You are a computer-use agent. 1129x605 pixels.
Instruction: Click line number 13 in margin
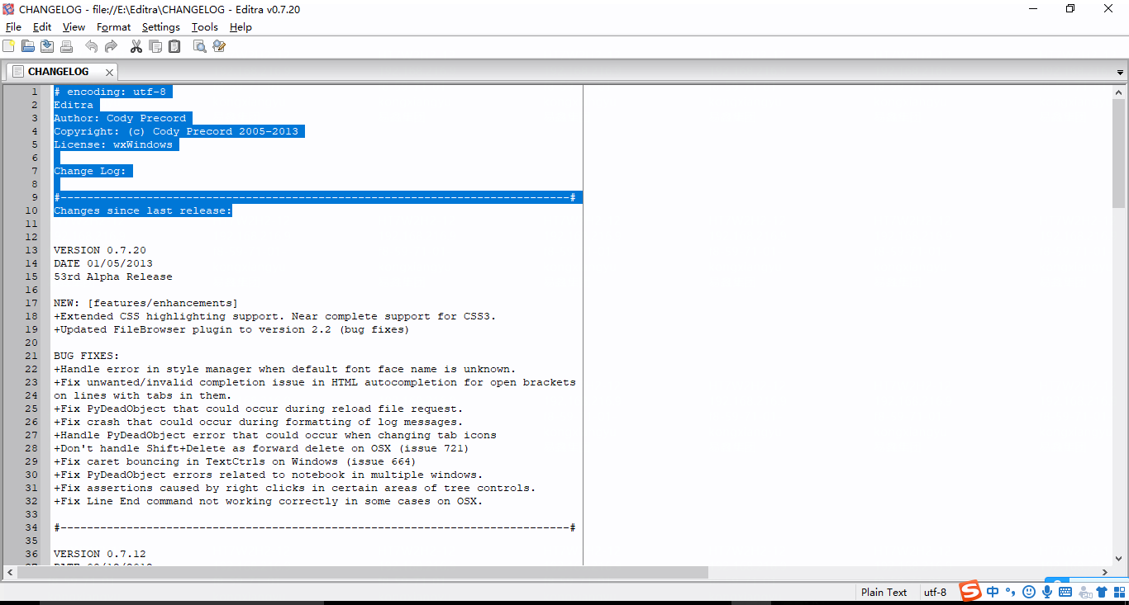31,250
